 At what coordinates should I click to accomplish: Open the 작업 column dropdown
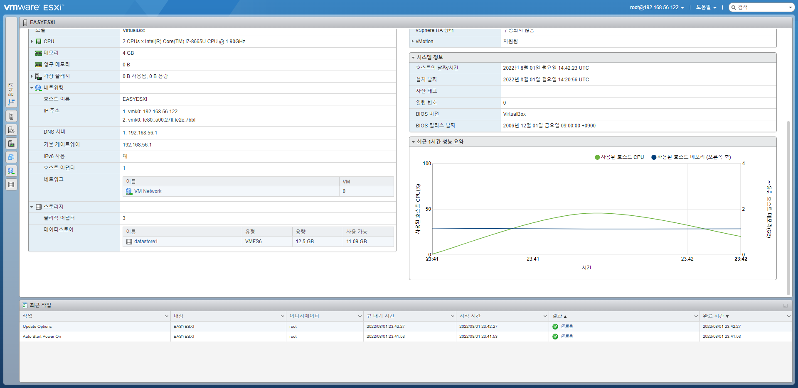(167, 316)
